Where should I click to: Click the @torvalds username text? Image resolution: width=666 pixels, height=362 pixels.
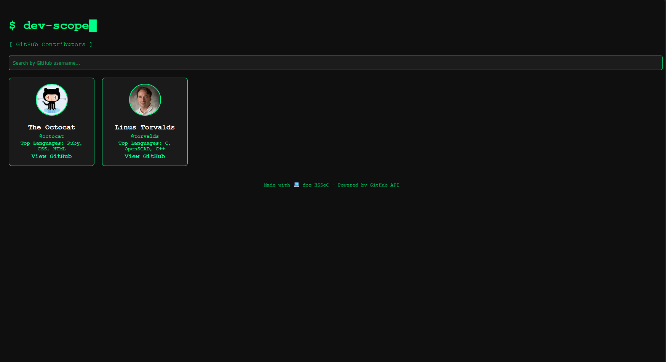click(x=145, y=136)
